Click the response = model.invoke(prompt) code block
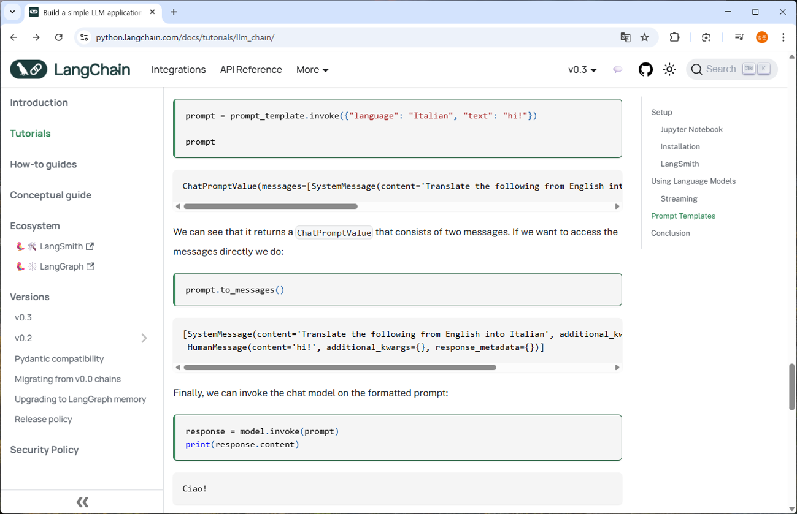 398,437
